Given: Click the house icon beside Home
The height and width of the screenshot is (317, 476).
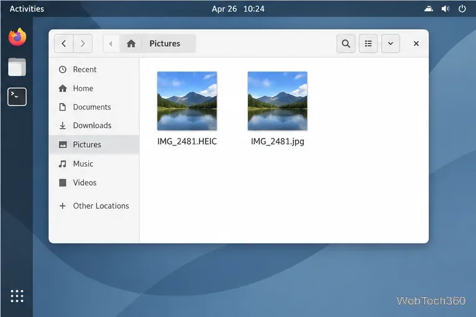Looking at the screenshot, I should point(63,88).
